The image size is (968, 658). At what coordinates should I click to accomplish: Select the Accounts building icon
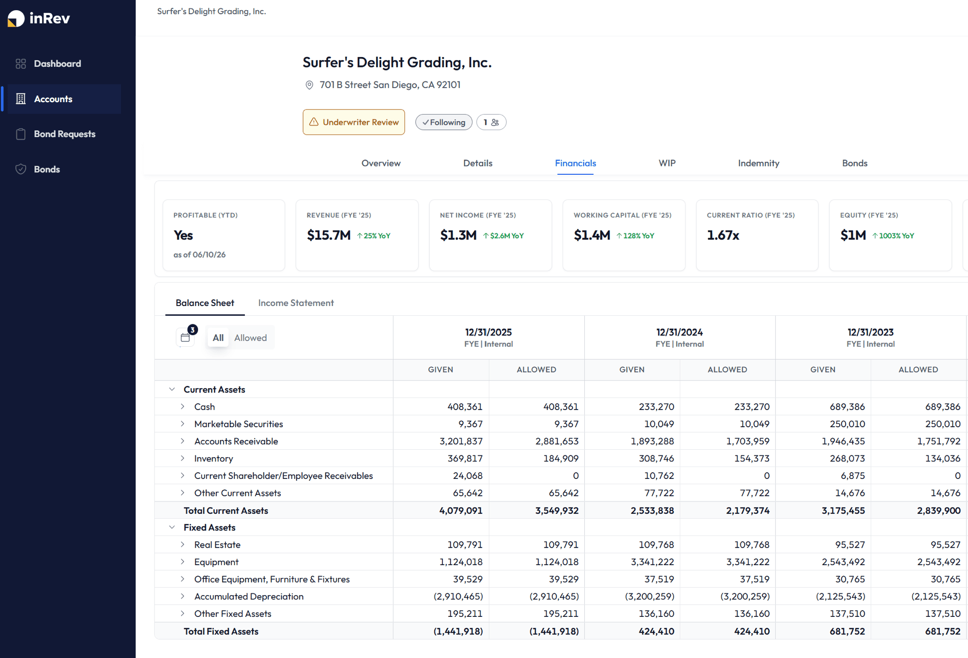click(21, 99)
